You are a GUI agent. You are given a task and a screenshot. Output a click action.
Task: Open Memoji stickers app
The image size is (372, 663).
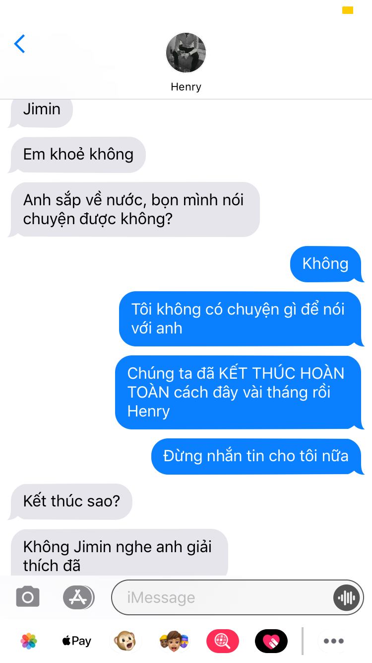point(174,641)
